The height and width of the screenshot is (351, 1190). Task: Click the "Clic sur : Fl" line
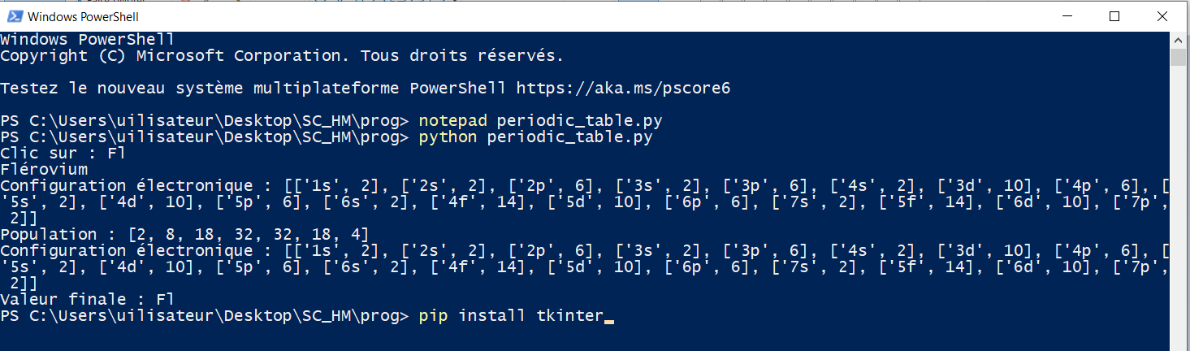coord(63,153)
